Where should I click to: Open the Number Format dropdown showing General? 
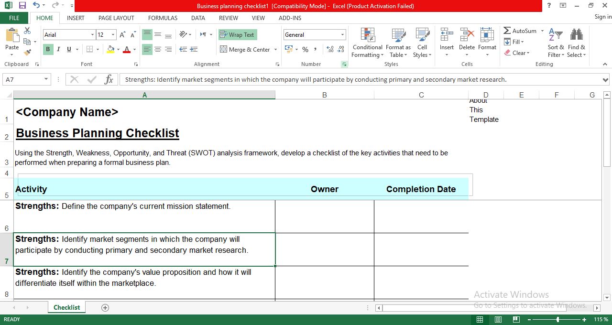coord(341,34)
